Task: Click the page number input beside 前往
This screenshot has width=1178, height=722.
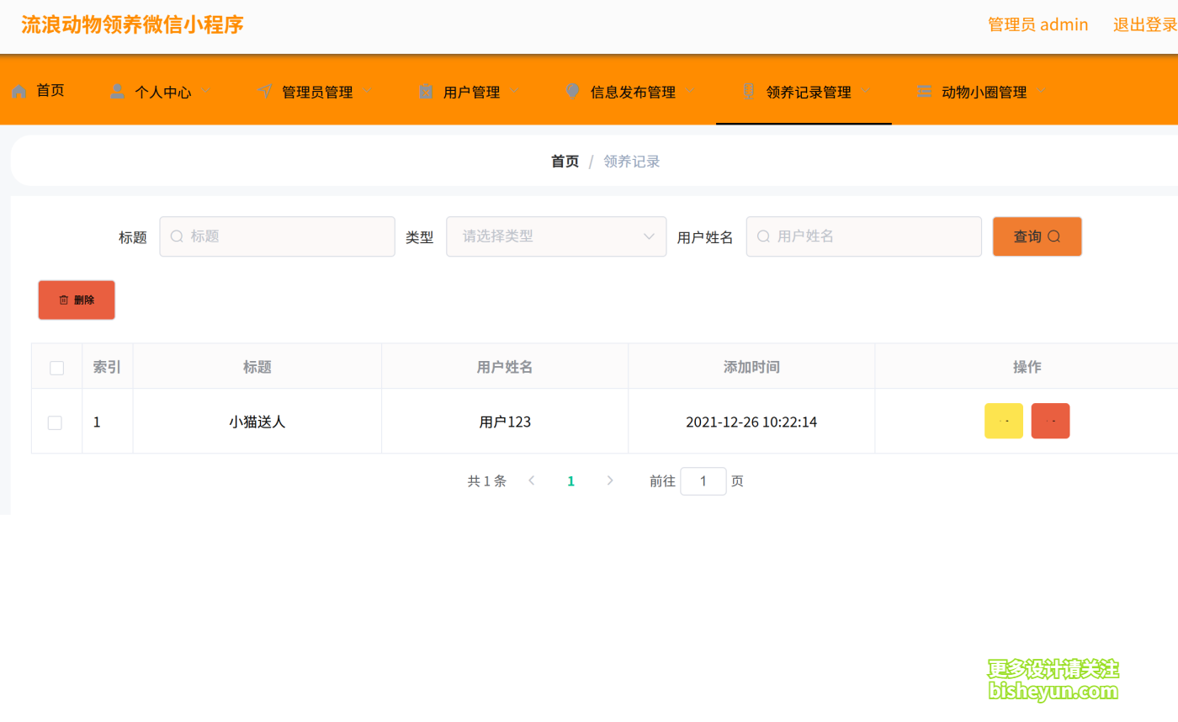Action: click(x=703, y=480)
